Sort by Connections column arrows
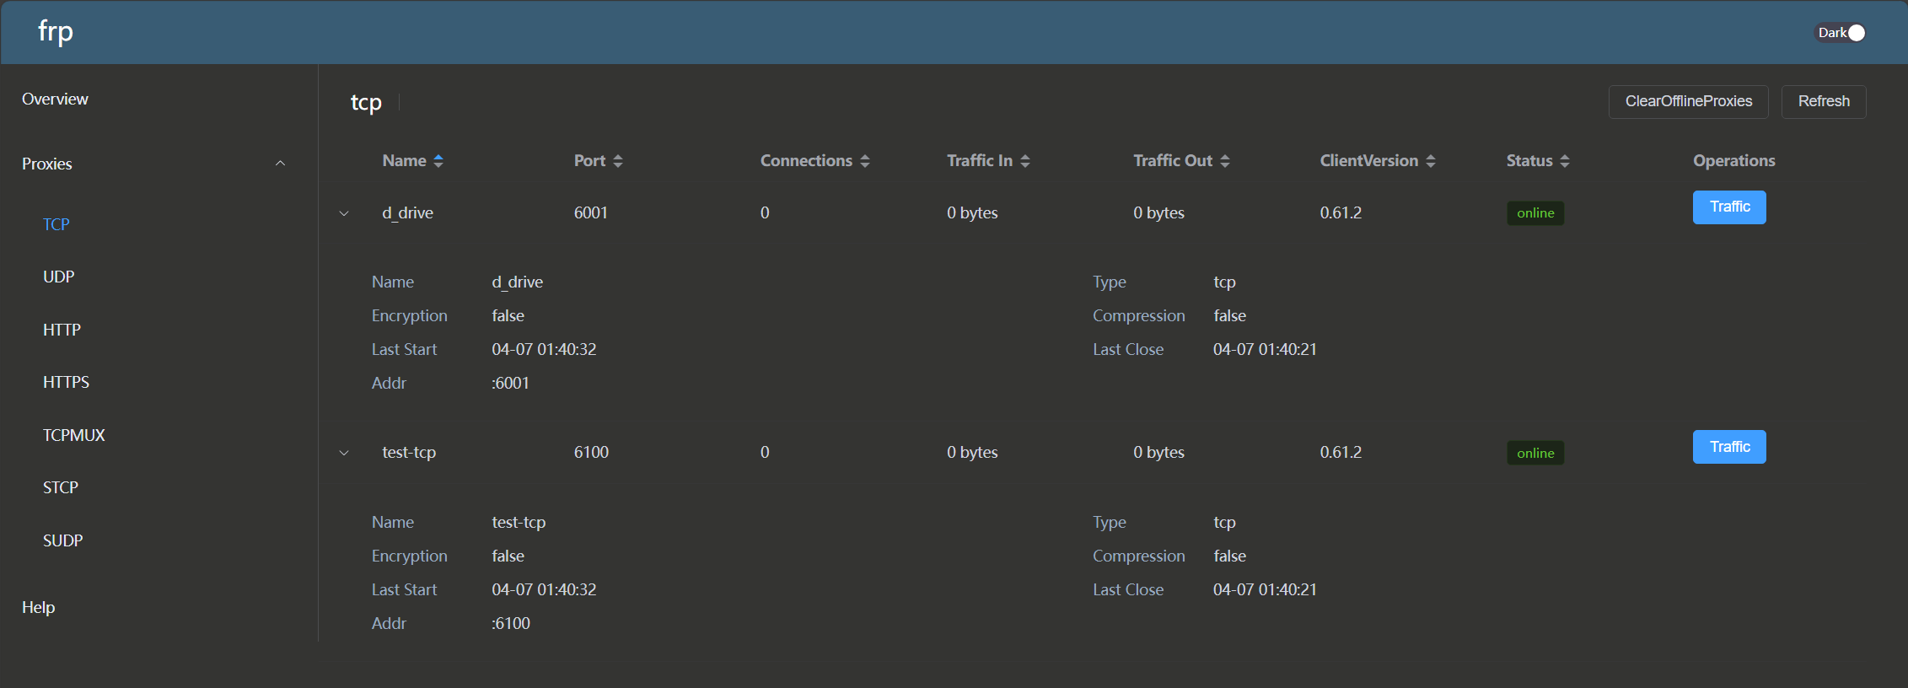 tap(865, 161)
